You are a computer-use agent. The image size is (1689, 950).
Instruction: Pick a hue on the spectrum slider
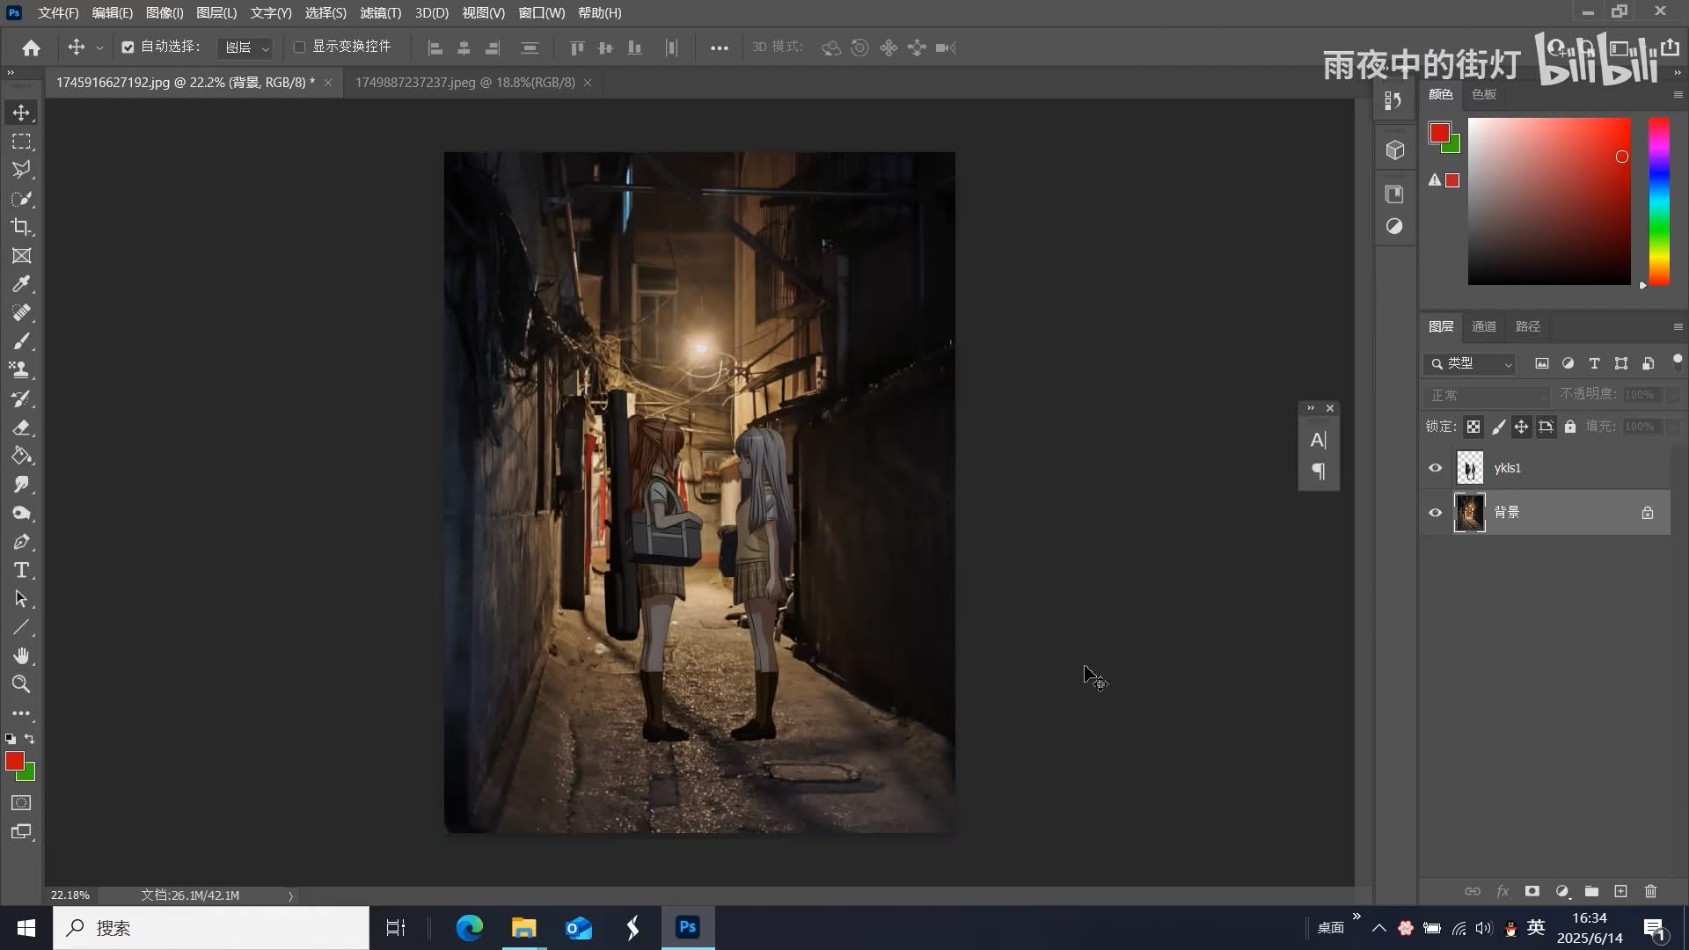(x=1659, y=201)
